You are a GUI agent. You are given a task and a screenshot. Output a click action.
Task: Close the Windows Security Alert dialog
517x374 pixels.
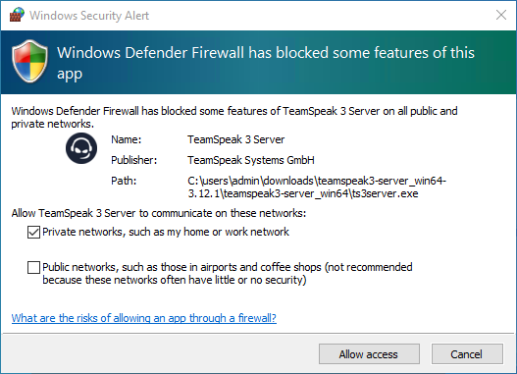[x=501, y=15]
